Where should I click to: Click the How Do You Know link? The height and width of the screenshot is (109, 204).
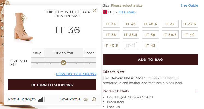pos(76,74)
